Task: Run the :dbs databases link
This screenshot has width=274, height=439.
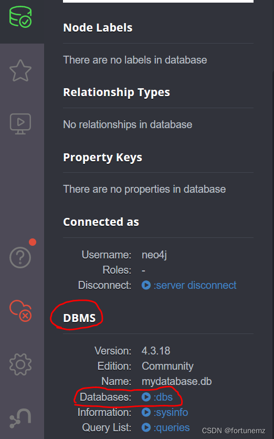Action: (163, 397)
